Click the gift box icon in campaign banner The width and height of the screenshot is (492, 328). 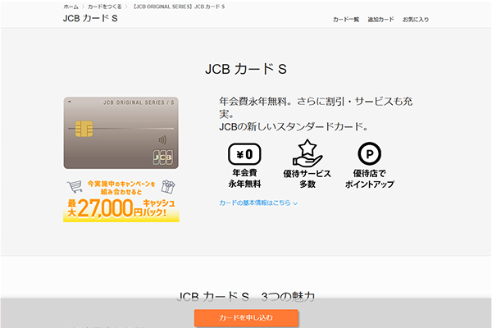tap(168, 186)
